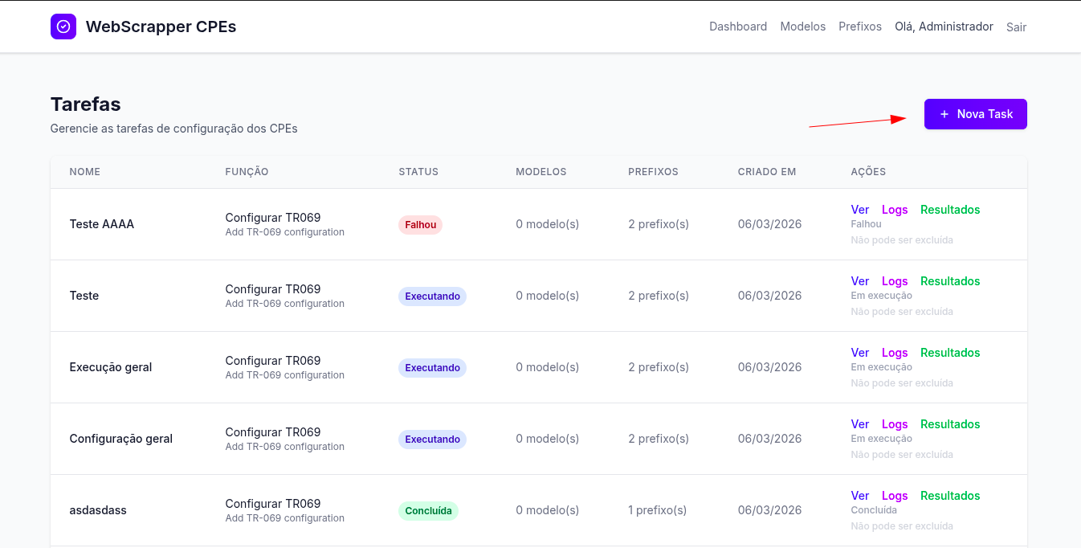The image size is (1081, 548).
Task: Open Ver for Teste AAAA task
Action: tap(859, 210)
